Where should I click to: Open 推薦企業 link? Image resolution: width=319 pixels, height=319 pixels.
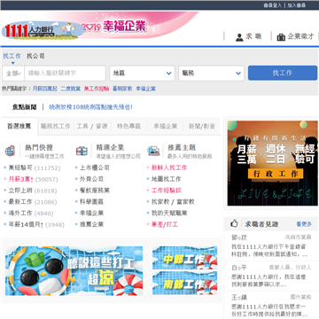click(91, 224)
